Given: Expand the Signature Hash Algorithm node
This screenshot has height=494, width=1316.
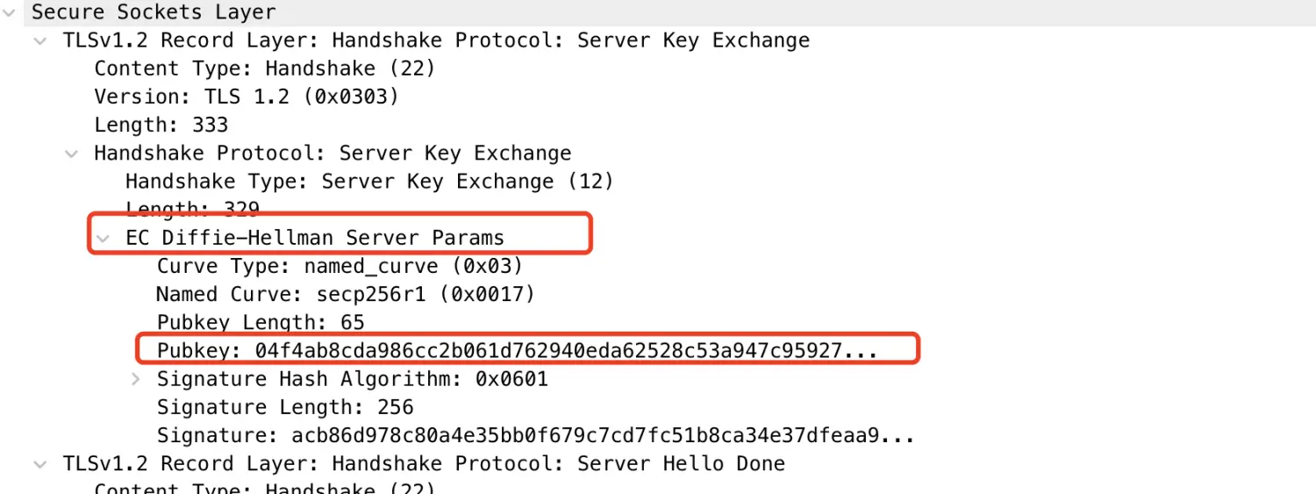Looking at the screenshot, I should pyautogui.click(x=135, y=379).
